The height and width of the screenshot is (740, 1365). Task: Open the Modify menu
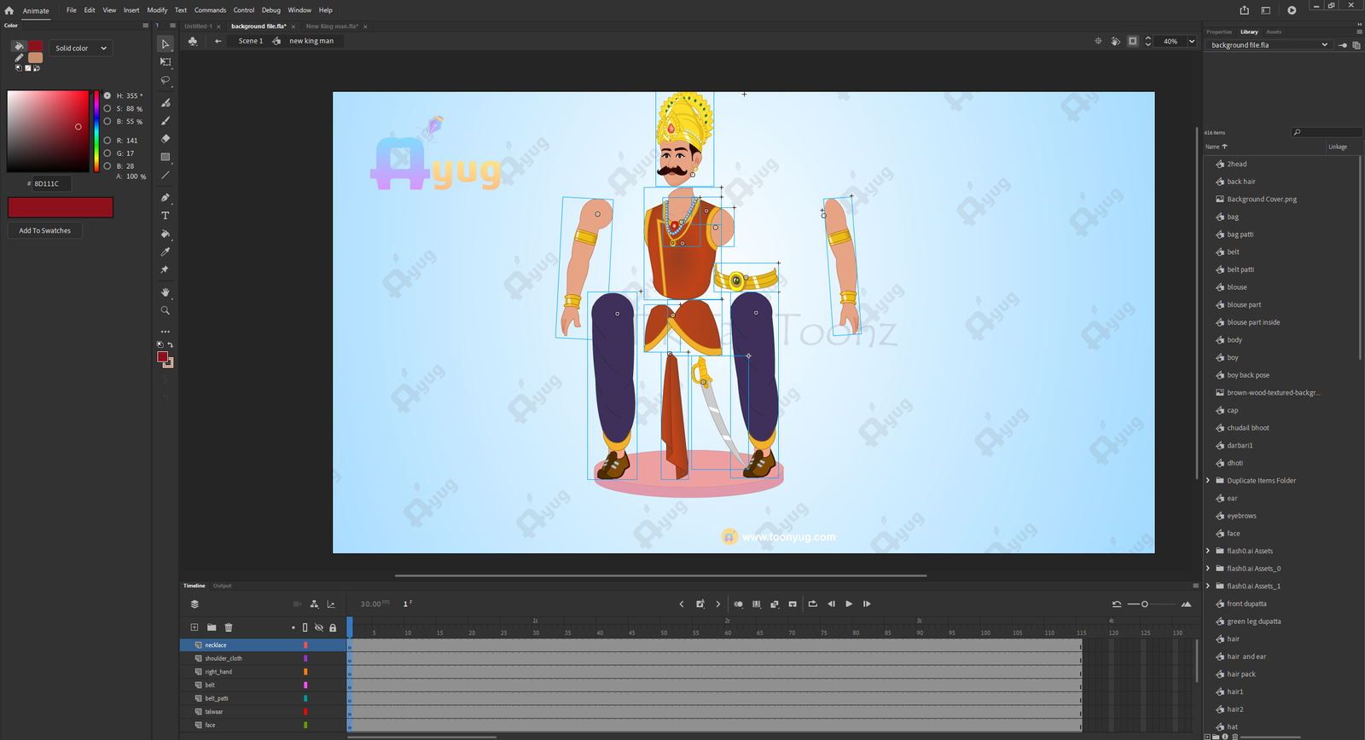coord(157,10)
